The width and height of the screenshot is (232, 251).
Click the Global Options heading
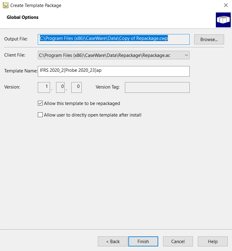pos(23,17)
